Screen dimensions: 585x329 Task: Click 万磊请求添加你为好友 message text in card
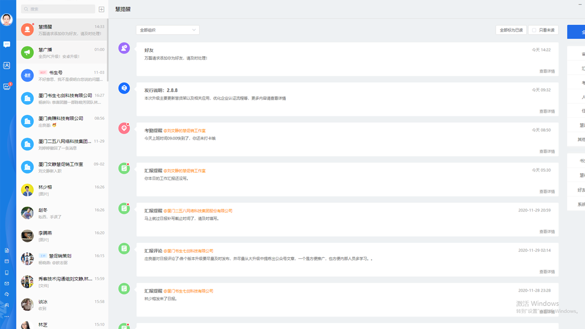pos(175,58)
